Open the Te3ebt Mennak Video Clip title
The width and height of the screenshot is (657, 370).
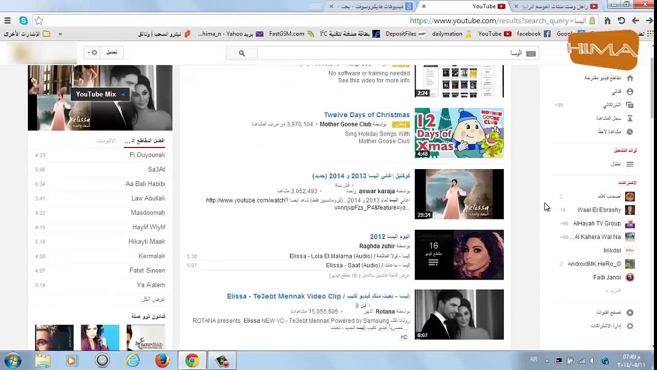tap(318, 296)
